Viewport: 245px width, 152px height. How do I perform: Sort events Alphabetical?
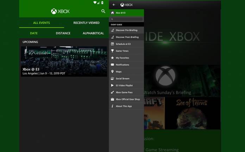pos(93,33)
